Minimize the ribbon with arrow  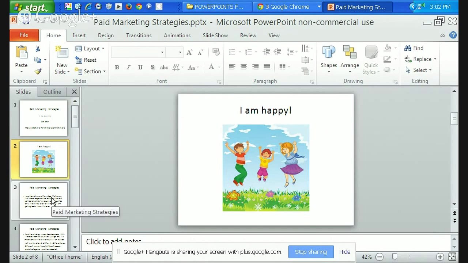(442, 35)
